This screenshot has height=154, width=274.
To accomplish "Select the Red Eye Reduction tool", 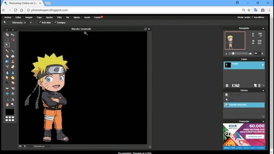I will 7,88.
